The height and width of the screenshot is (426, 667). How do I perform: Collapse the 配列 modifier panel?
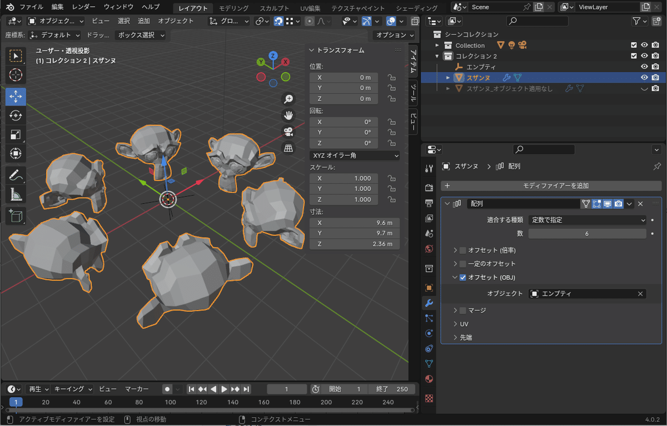click(x=448, y=204)
